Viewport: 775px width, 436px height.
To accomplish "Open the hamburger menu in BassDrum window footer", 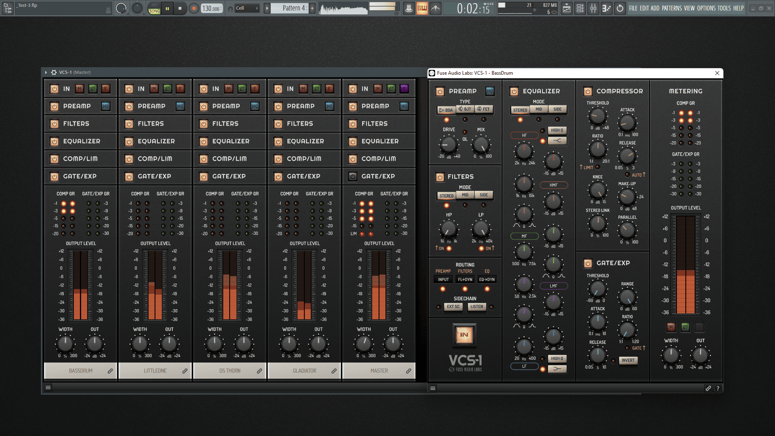I will tap(433, 388).
